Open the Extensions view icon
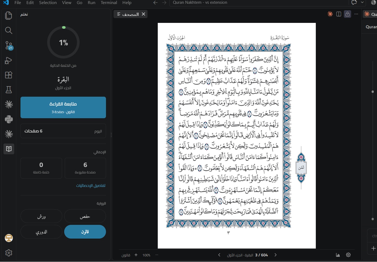 [x=9, y=75]
